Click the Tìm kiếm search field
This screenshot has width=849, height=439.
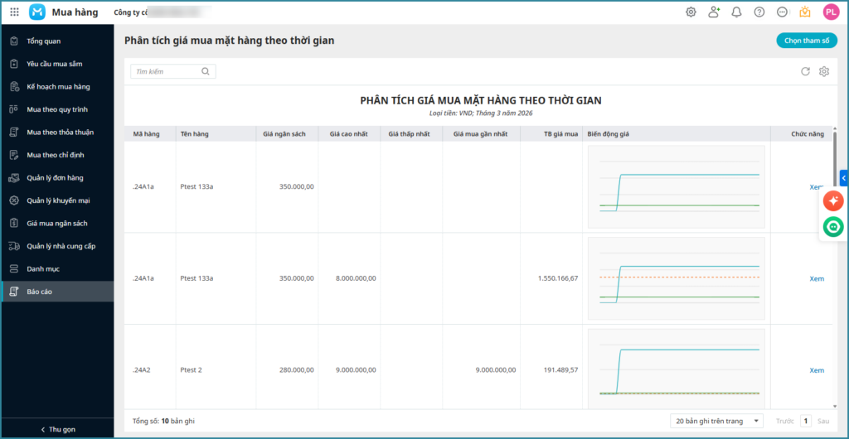tap(167, 72)
